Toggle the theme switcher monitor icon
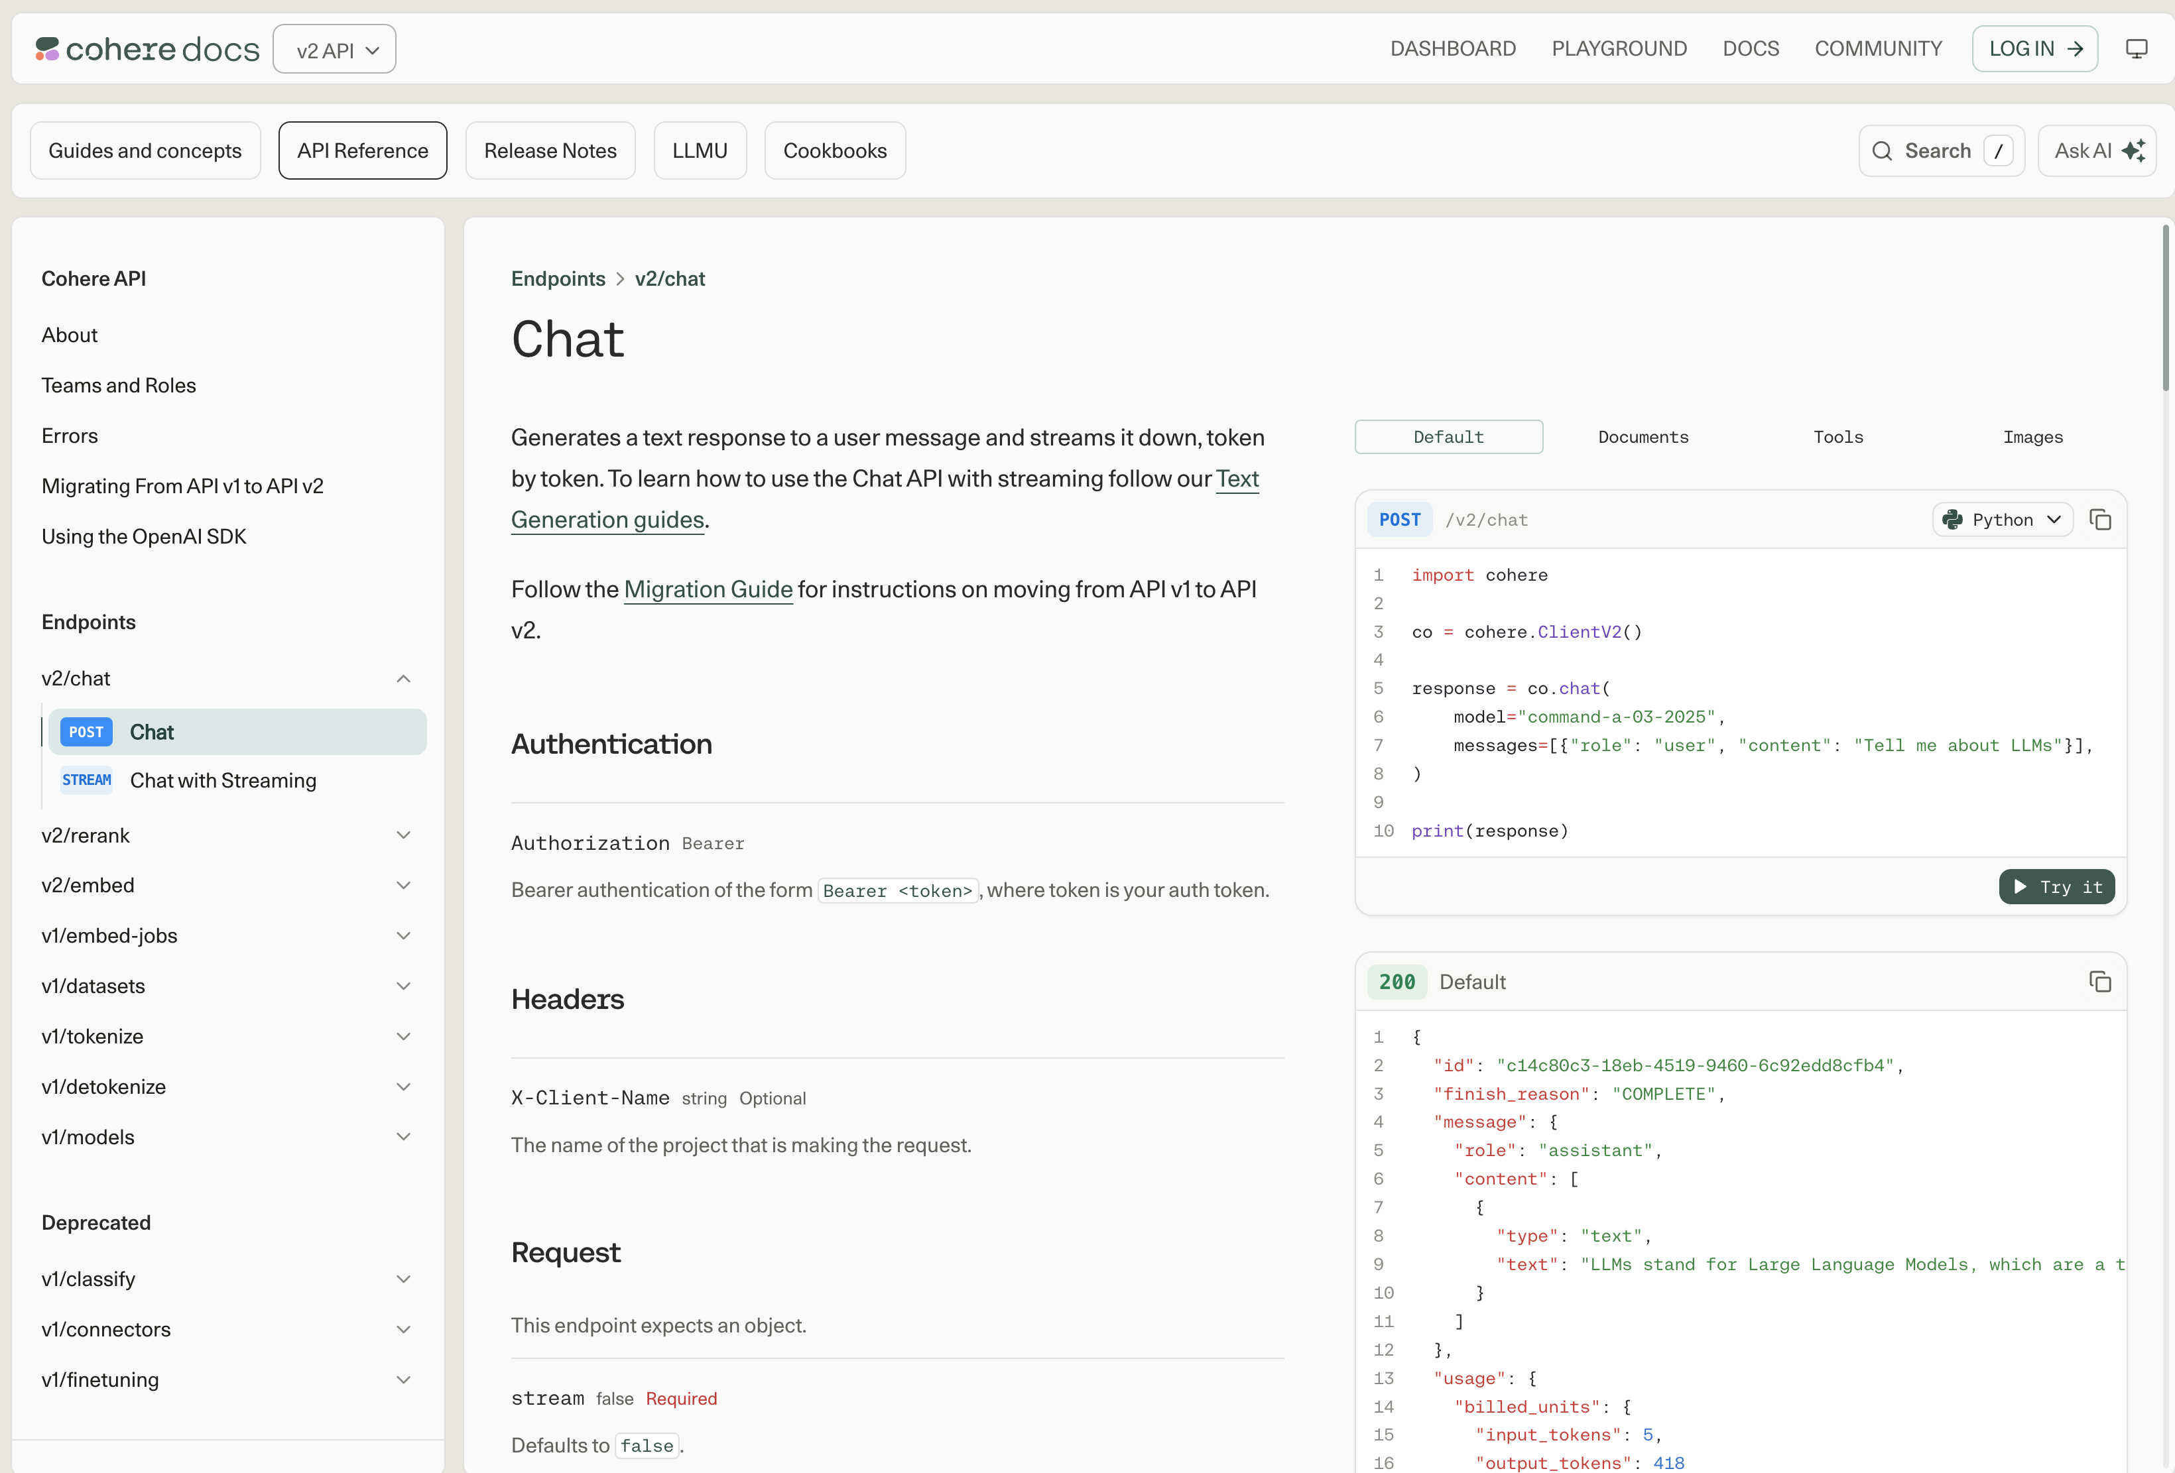This screenshot has height=1473, width=2175. (x=2136, y=48)
